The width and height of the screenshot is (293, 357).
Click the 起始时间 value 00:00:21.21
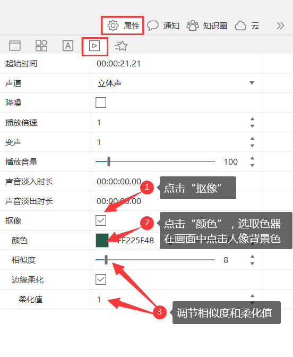pyautogui.click(x=118, y=64)
